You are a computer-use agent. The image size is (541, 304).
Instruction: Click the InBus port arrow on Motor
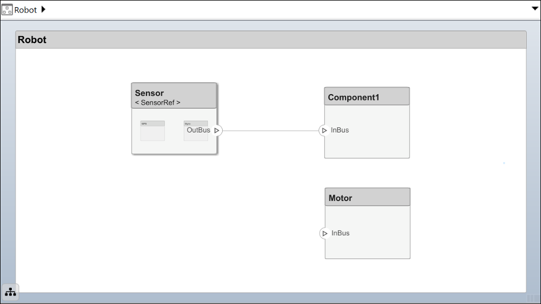tap(324, 233)
